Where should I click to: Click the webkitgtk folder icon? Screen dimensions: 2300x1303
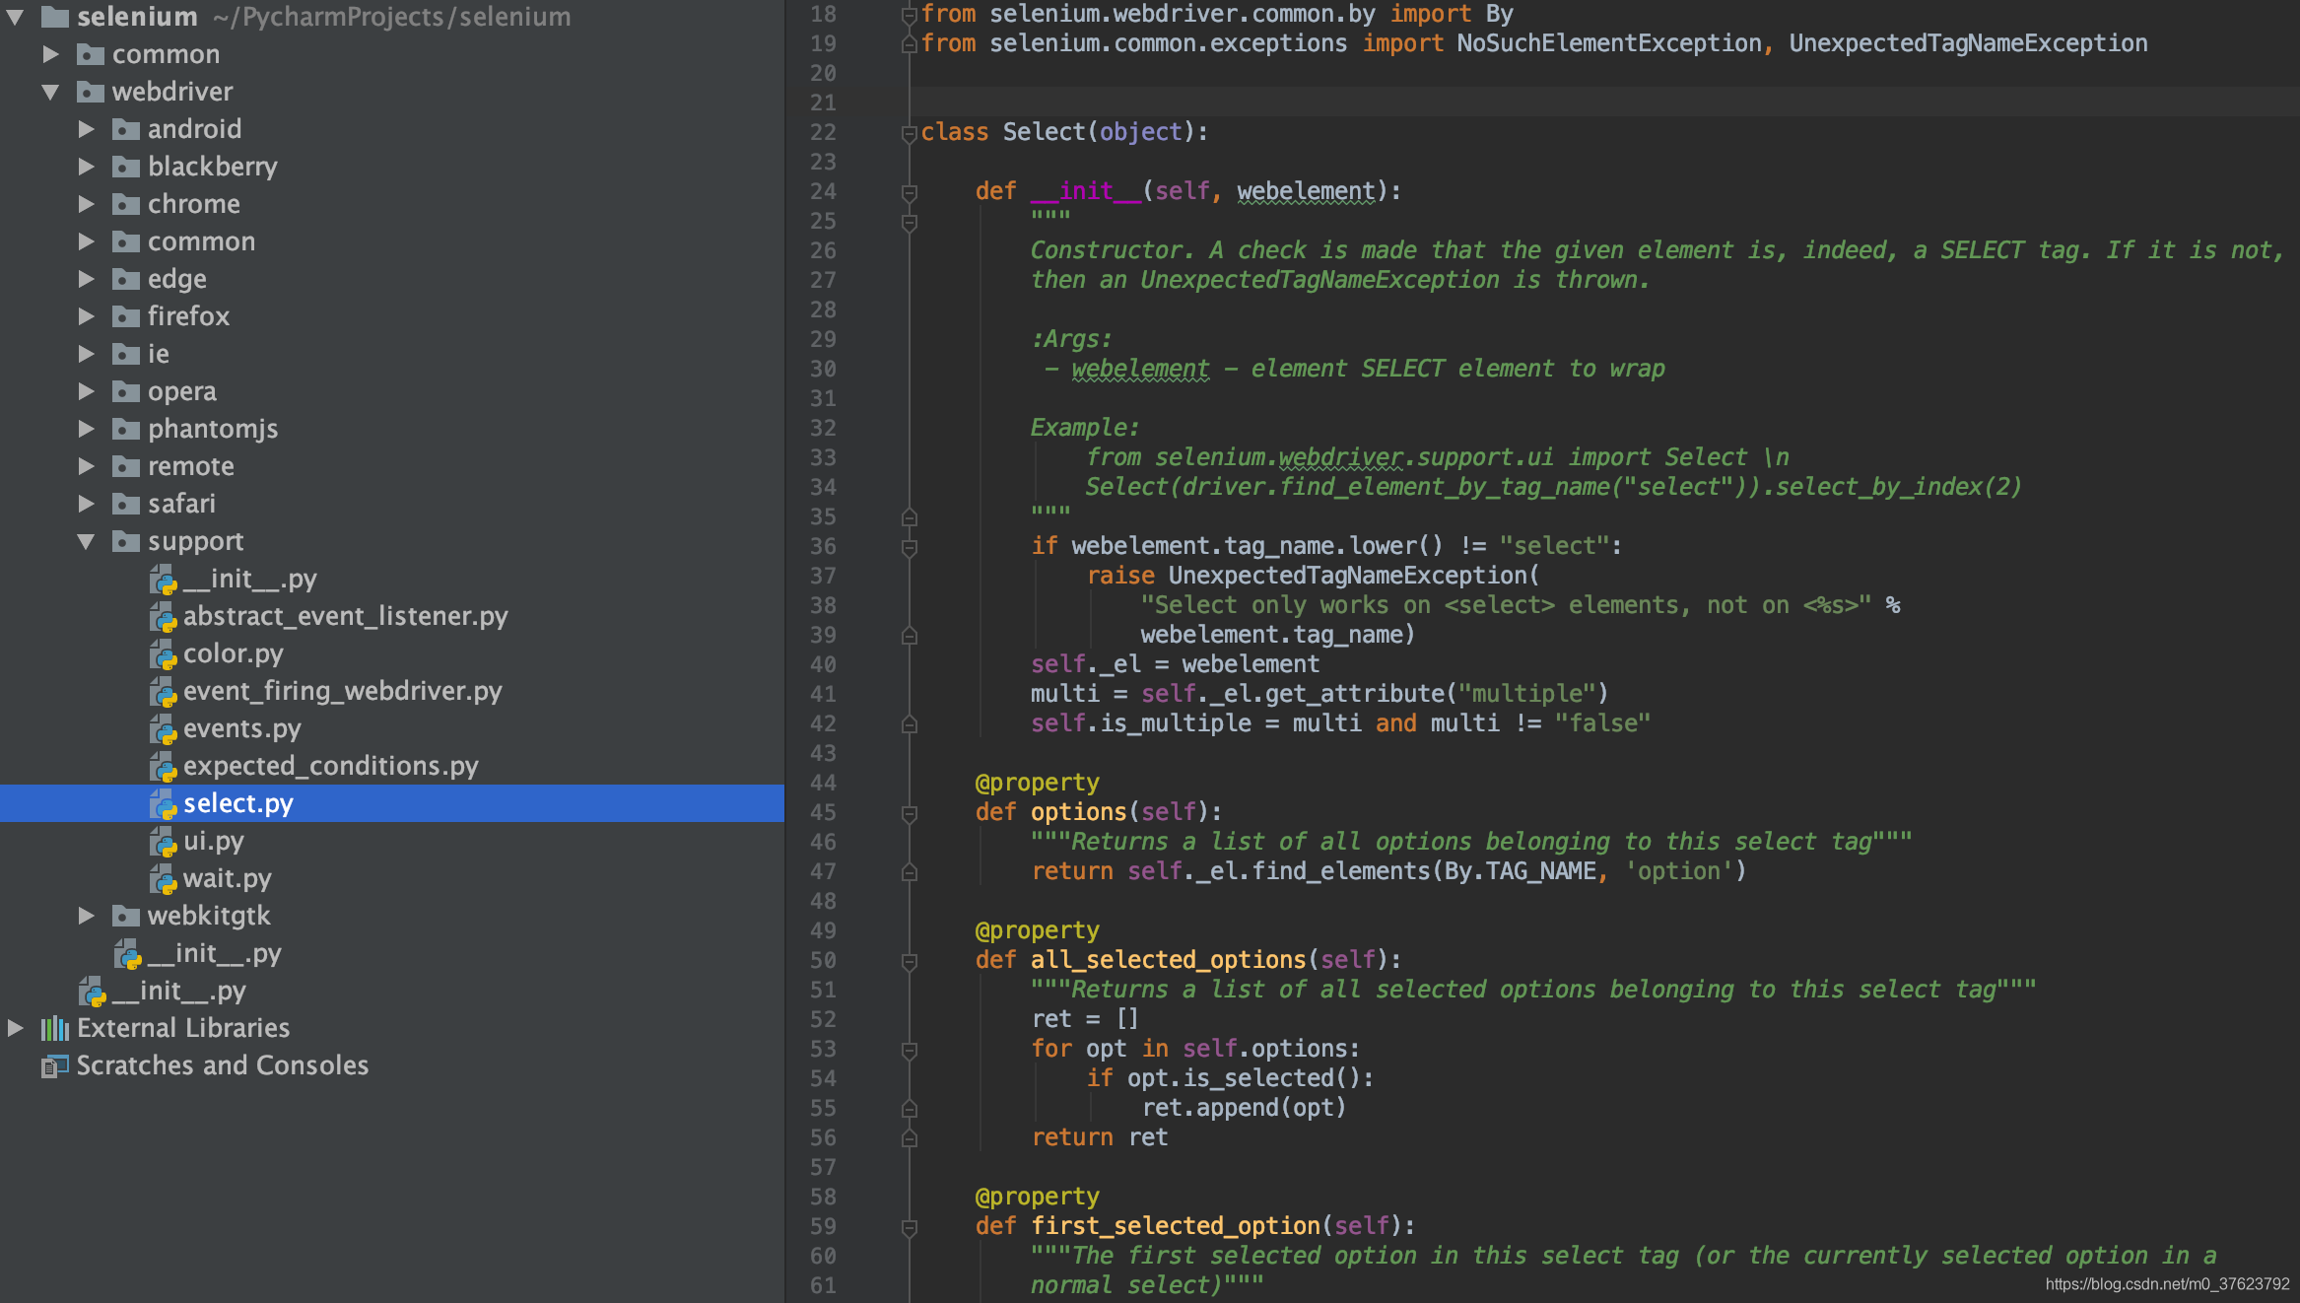pyautogui.click(x=125, y=916)
